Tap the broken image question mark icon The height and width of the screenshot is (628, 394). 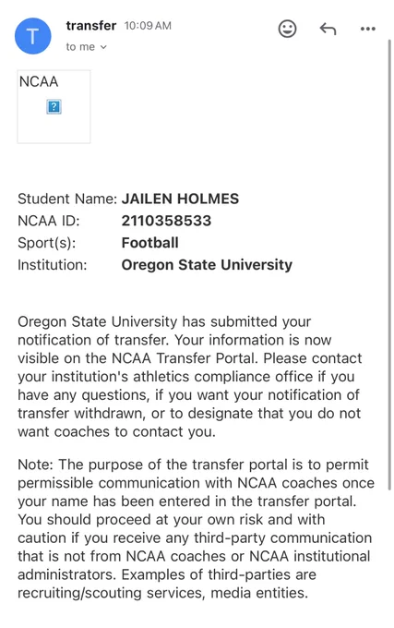tap(54, 107)
